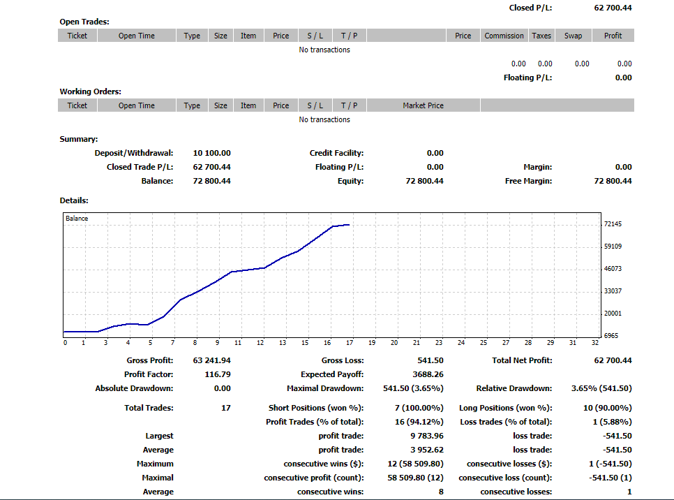This screenshot has width=674, height=500.
Task: Click the 72145 label on chart axis
Action: tap(613, 224)
